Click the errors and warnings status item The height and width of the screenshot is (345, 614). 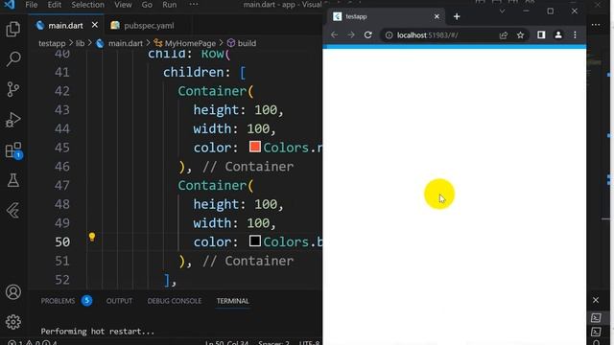[33, 343]
